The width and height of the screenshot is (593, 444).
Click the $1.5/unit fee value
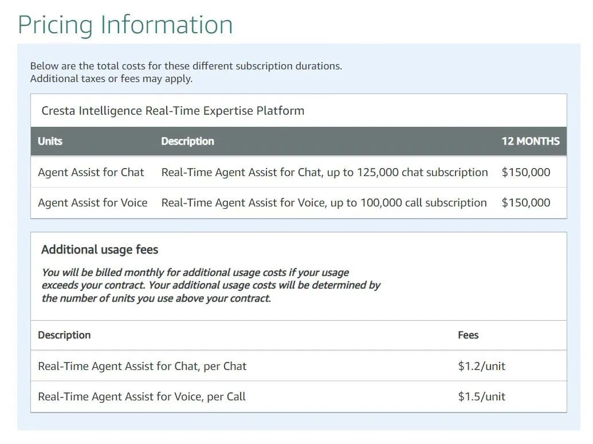(481, 396)
